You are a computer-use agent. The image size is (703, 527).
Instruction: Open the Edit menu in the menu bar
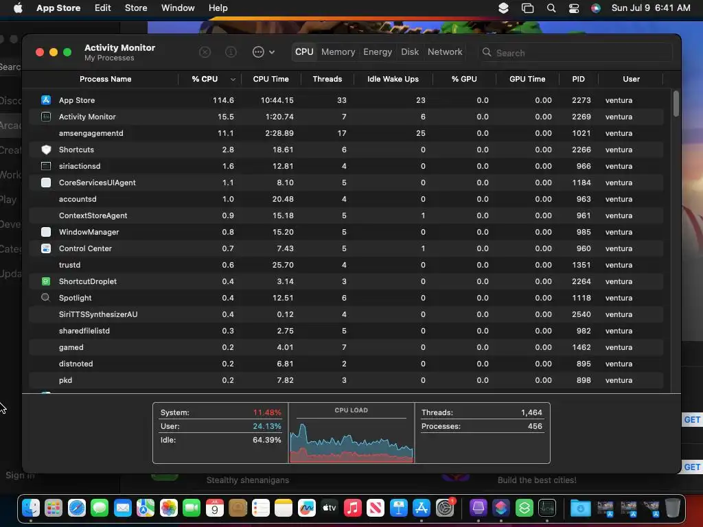(x=103, y=8)
